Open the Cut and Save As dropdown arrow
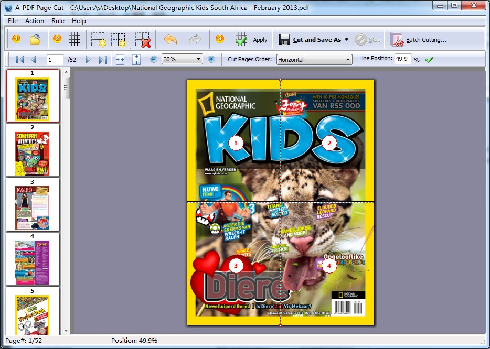Image resolution: width=490 pixels, height=349 pixels. [346, 40]
